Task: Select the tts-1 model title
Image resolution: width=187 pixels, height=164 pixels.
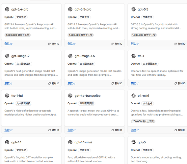Action: (x=141, y=56)
